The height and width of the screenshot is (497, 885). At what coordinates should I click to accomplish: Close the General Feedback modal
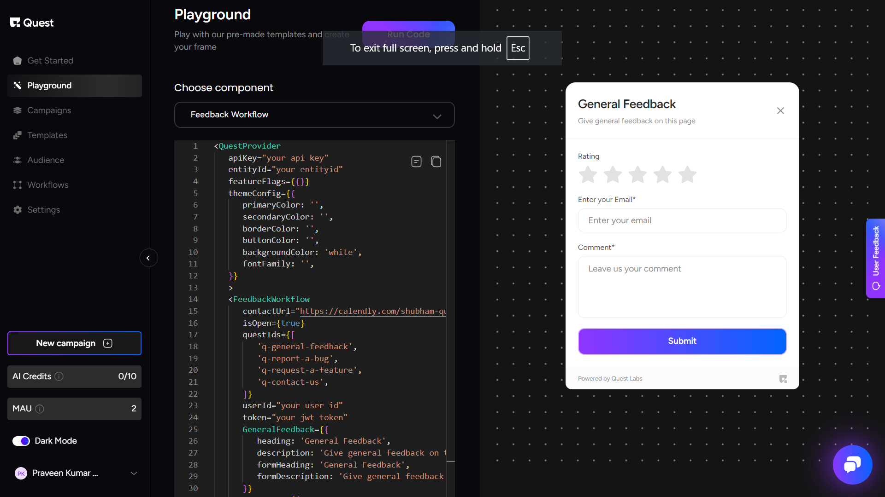[x=780, y=111]
